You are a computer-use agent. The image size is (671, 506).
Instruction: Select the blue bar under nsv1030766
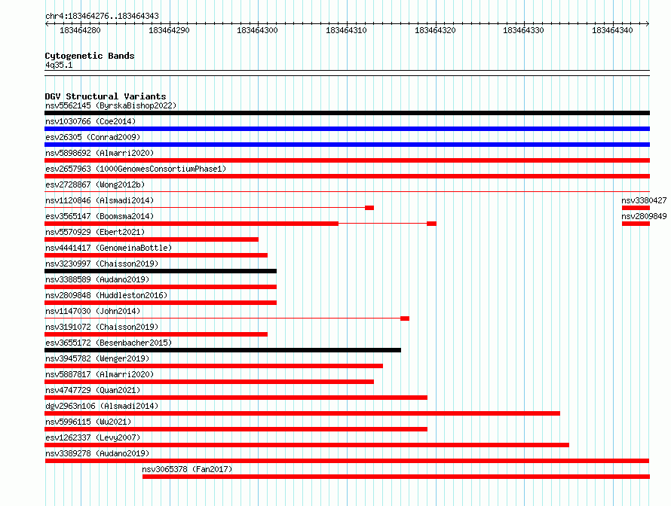click(347, 129)
